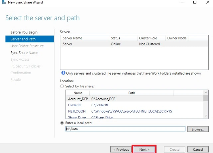Screen dimensions: 213x153
Task: Click the blue info icon beside the Work Folders note
Action: tap(63, 73)
